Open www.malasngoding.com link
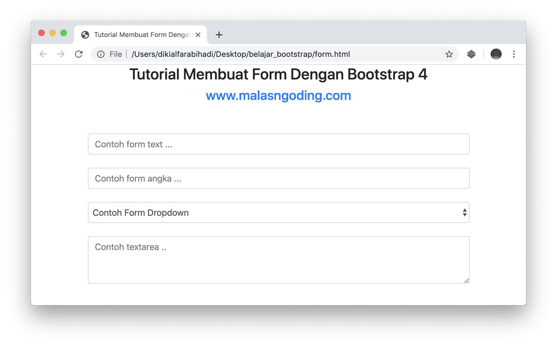 (x=278, y=96)
